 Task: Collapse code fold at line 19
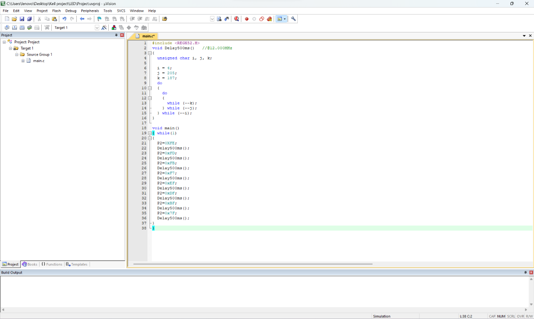tap(150, 133)
